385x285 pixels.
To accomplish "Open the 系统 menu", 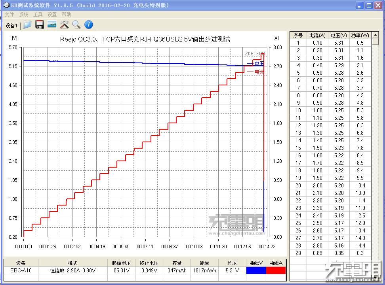I will 24,15.
